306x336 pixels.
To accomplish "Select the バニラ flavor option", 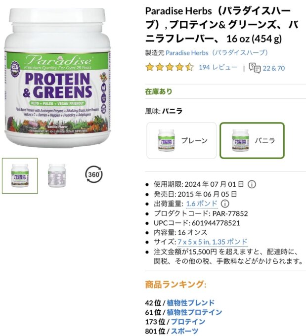I will click(x=252, y=140).
